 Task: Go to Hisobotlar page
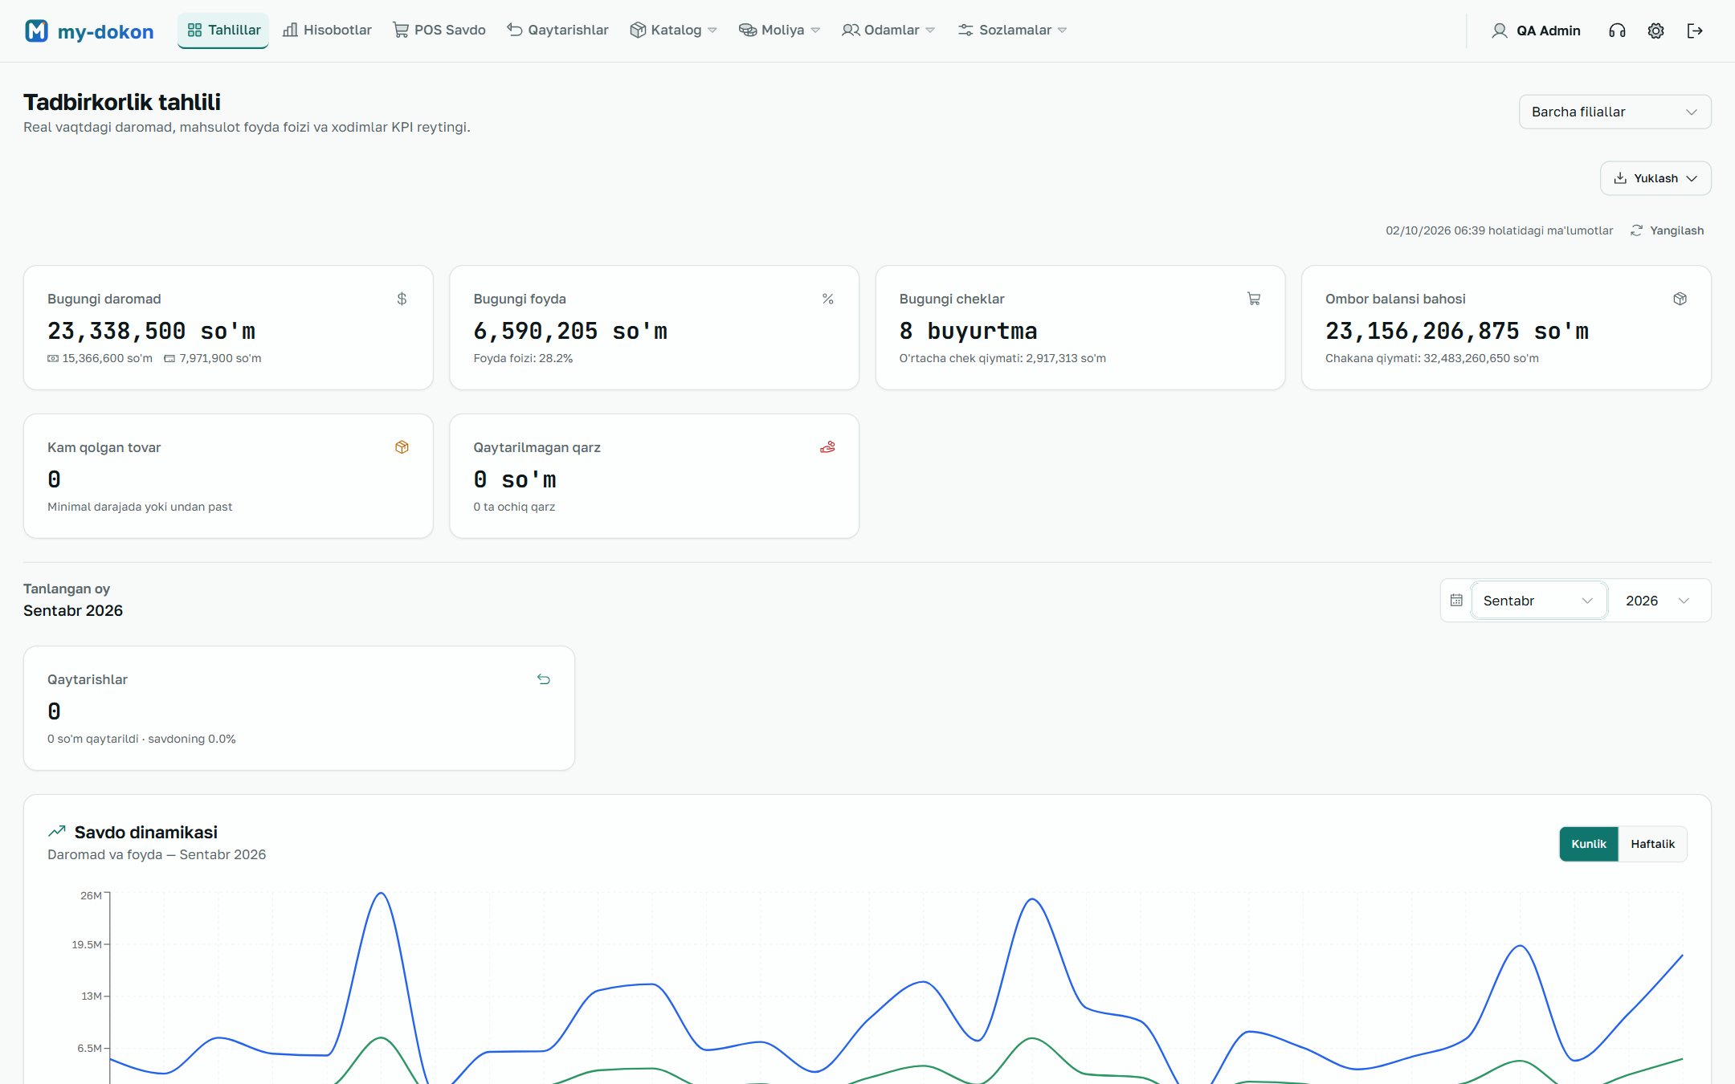327,31
